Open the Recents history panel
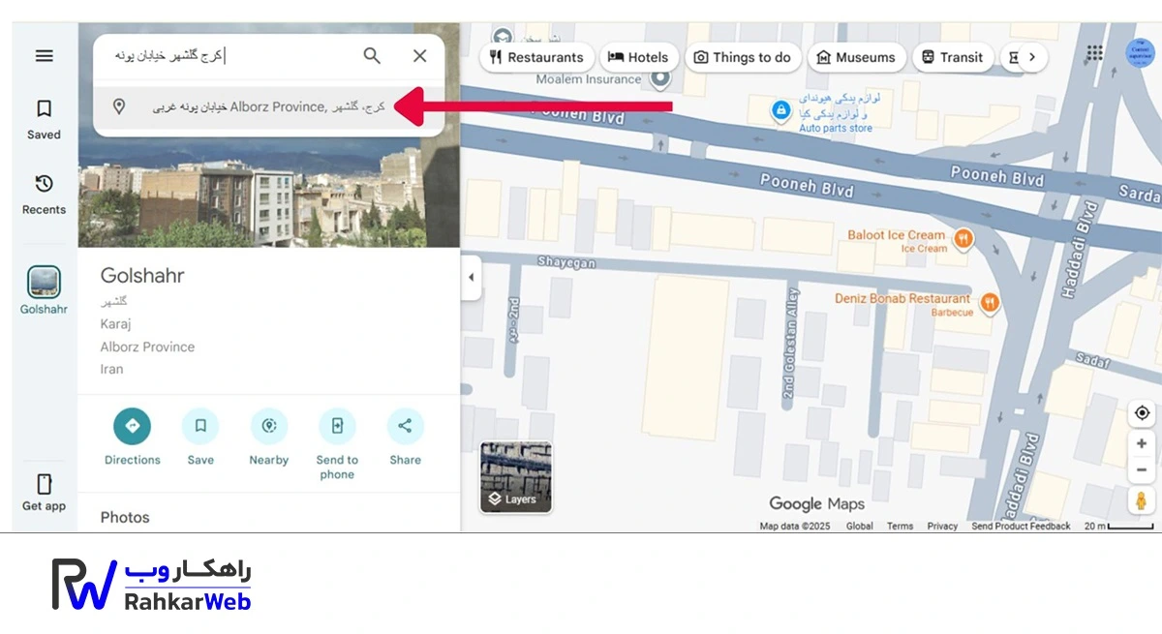The image size is (1162, 634). (x=44, y=194)
